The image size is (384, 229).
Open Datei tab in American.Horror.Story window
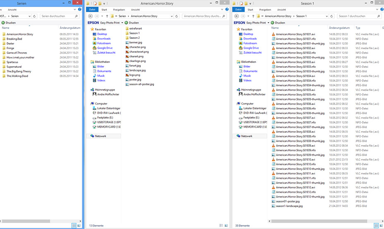tap(92, 10)
